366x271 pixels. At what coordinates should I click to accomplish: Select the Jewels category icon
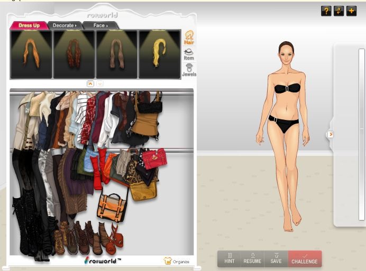[189, 70]
